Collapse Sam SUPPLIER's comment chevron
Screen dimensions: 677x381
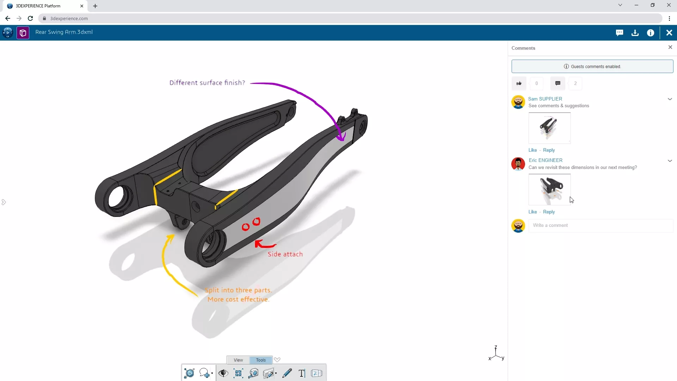click(670, 99)
